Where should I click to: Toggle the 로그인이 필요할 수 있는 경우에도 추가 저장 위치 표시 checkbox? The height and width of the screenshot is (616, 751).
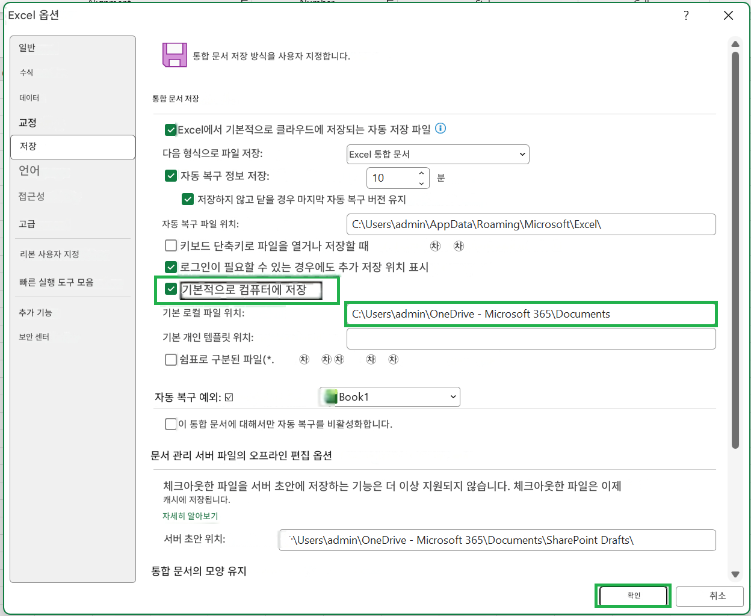[x=170, y=266]
